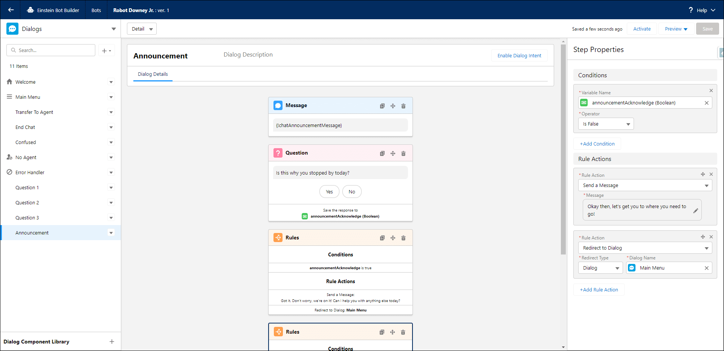This screenshot has height=351, width=724.
Task: Click the {!chatAnnouncementMessage} message text
Action: (x=309, y=125)
